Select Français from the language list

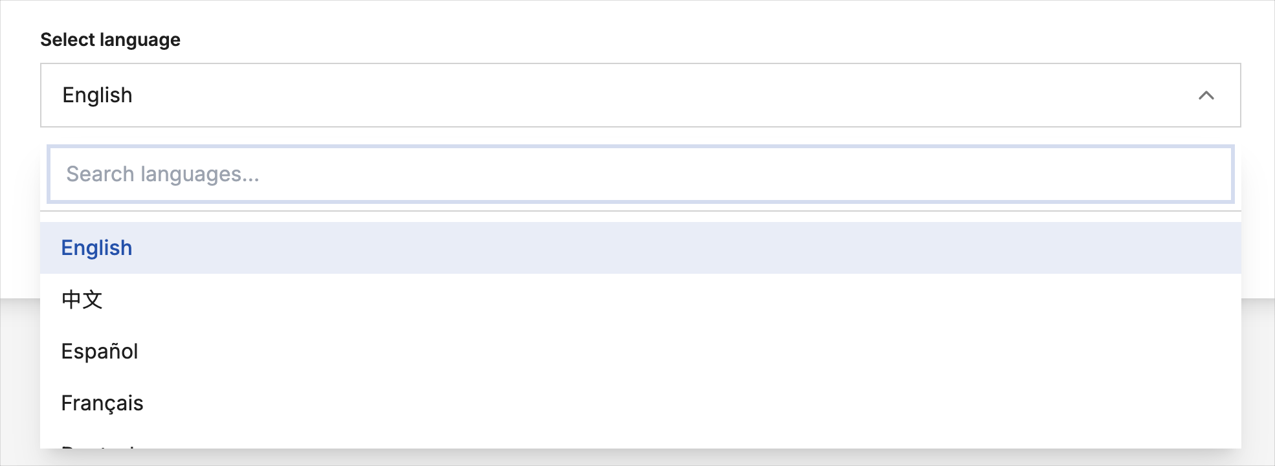(x=102, y=403)
